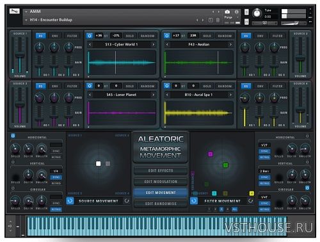This screenshot has width=320, height=242.
Task: Open the instrument info icon
Action: [237, 12]
